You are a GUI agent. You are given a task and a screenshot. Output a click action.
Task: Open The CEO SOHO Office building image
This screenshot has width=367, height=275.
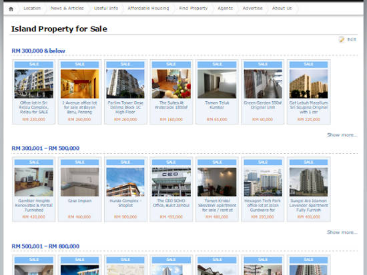pyautogui.click(x=171, y=182)
